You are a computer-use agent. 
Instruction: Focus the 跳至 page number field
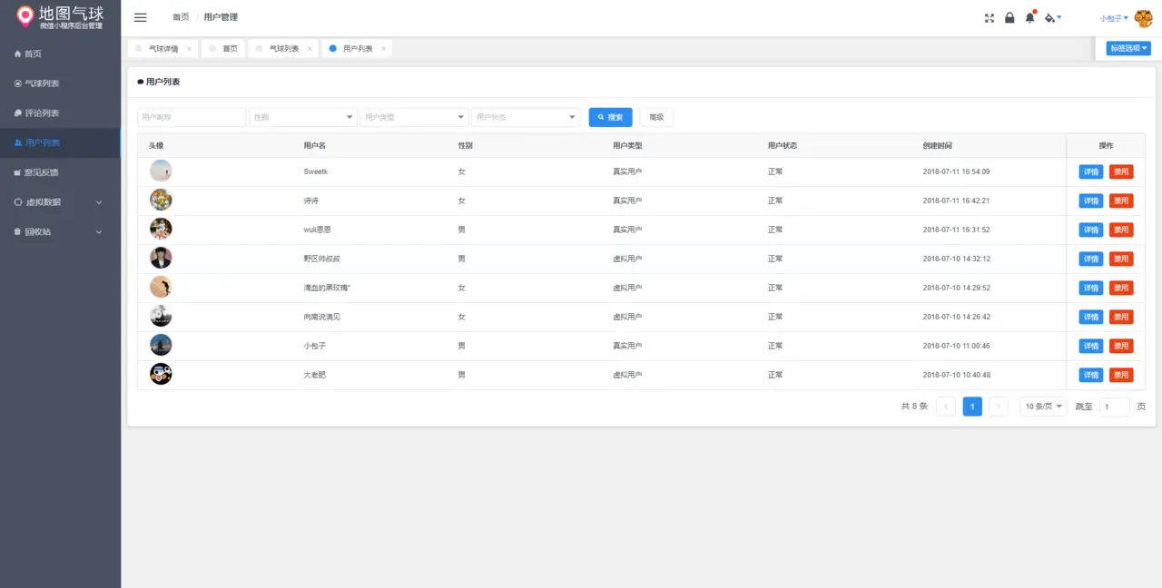(x=1115, y=407)
